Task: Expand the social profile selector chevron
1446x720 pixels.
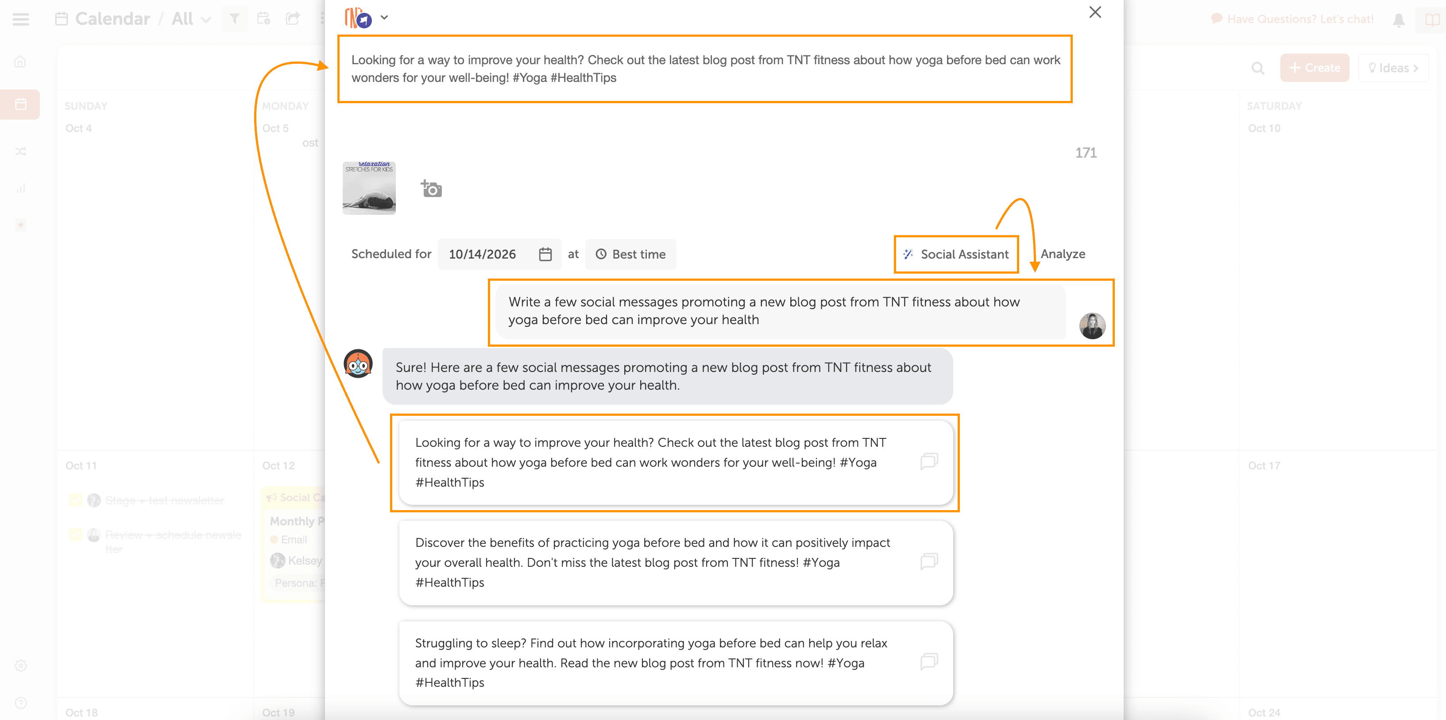Action: (x=384, y=17)
